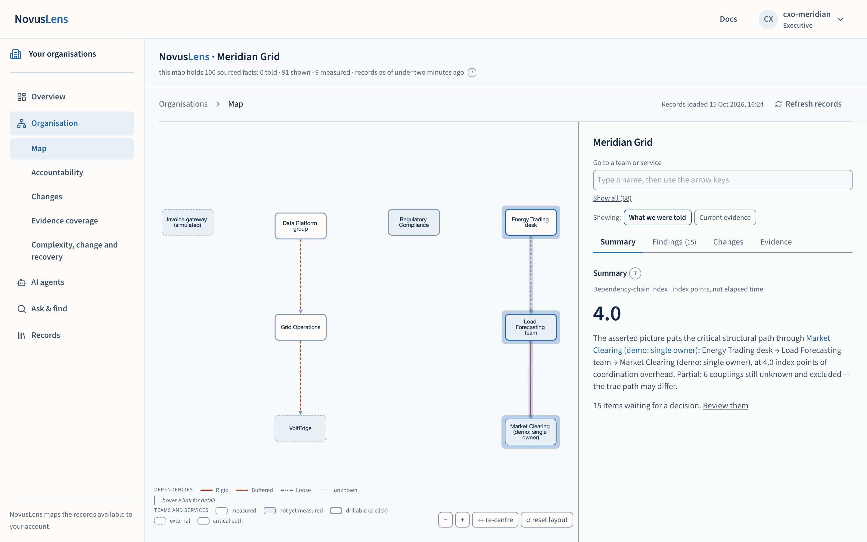
Task: Click the re-centre button
Action: click(x=495, y=520)
